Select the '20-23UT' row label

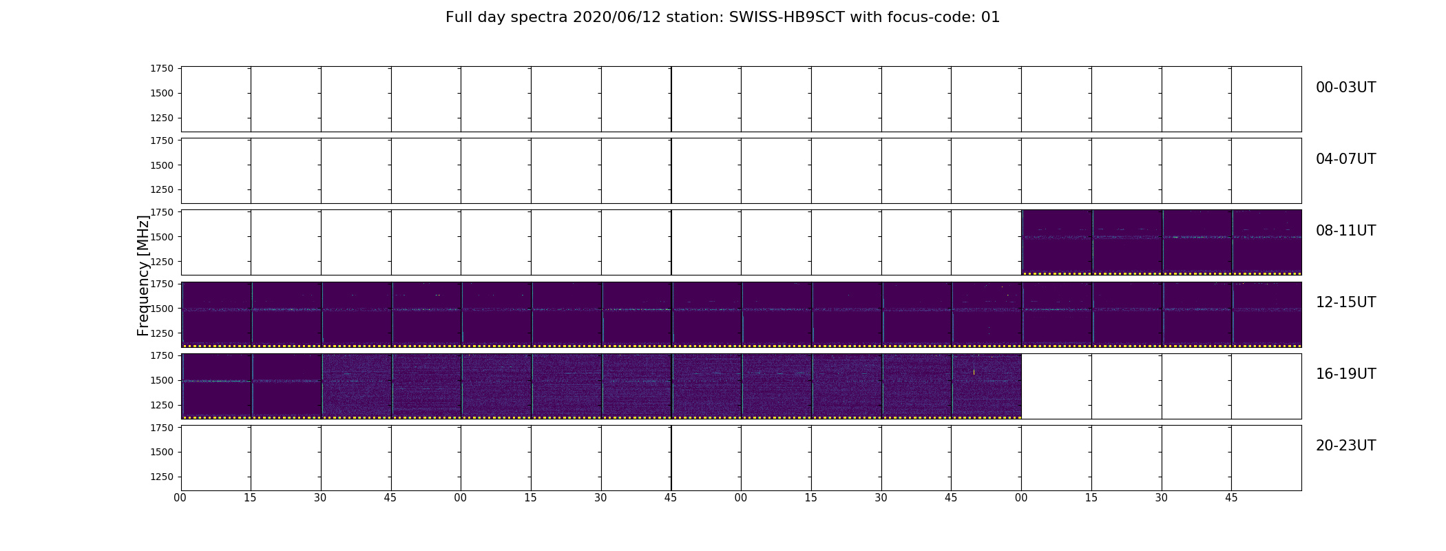[1345, 446]
